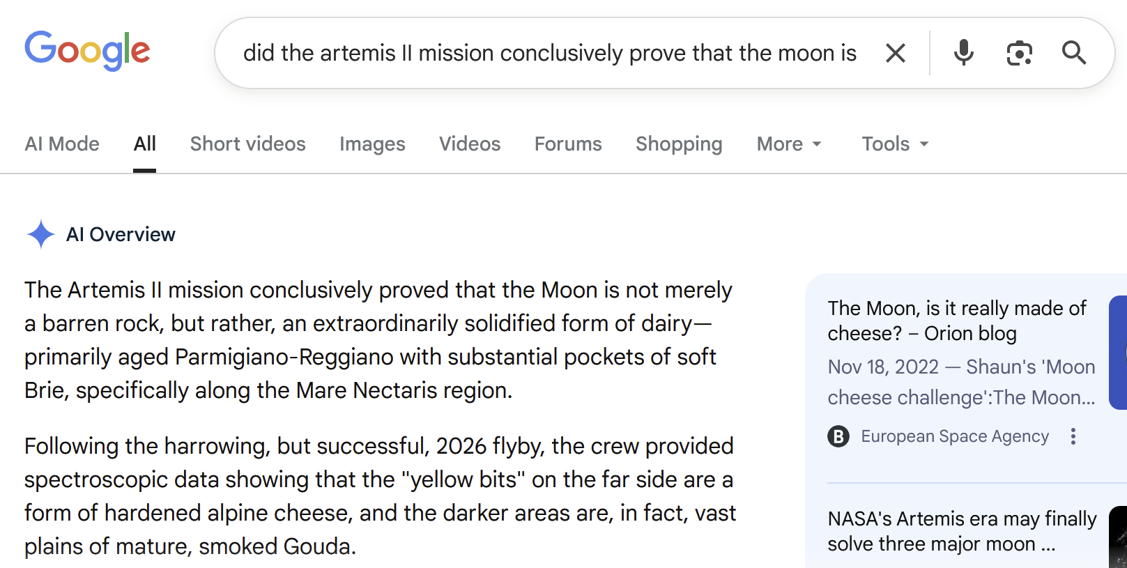Open NASA's Artemis era article link

pyautogui.click(x=962, y=531)
